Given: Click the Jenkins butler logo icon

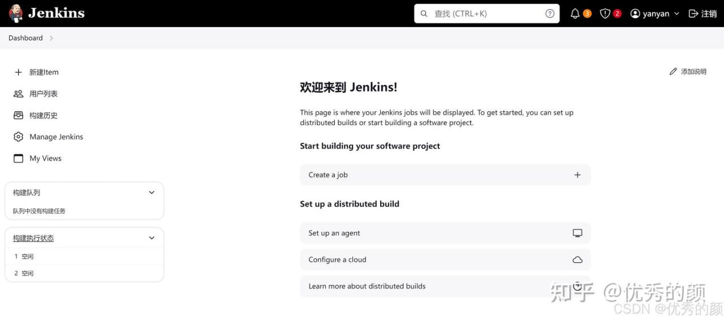Looking at the screenshot, I should coord(16,14).
